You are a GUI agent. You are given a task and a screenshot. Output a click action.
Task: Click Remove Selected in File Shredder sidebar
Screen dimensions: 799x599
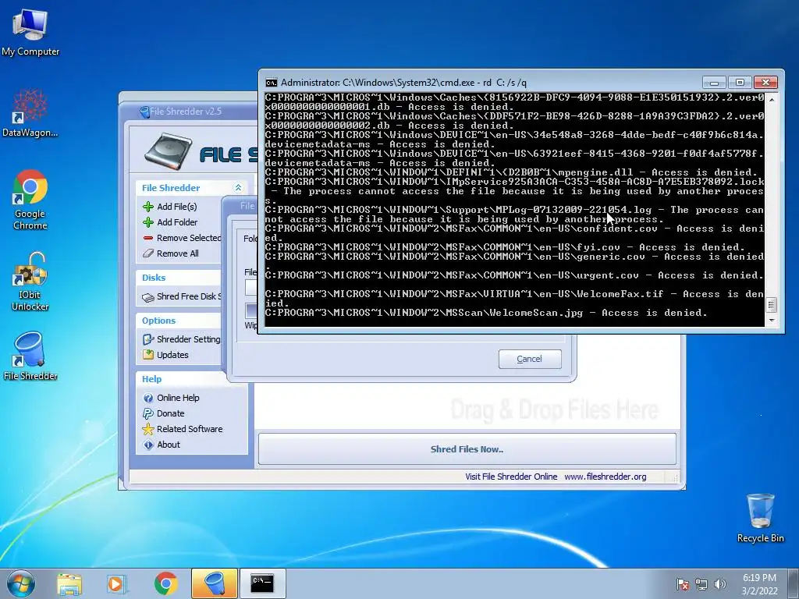(182, 238)
